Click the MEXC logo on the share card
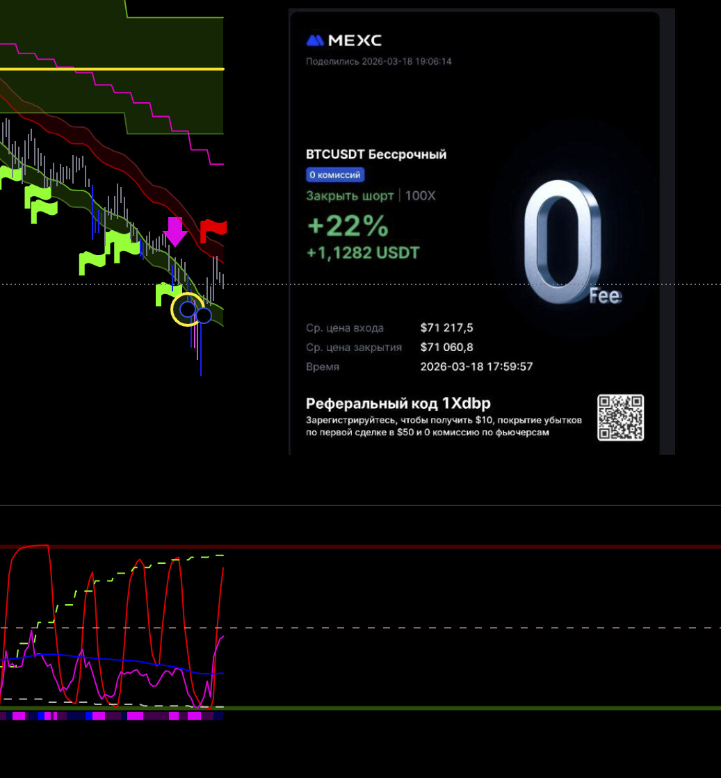721x778 pixels. [344, 40]
